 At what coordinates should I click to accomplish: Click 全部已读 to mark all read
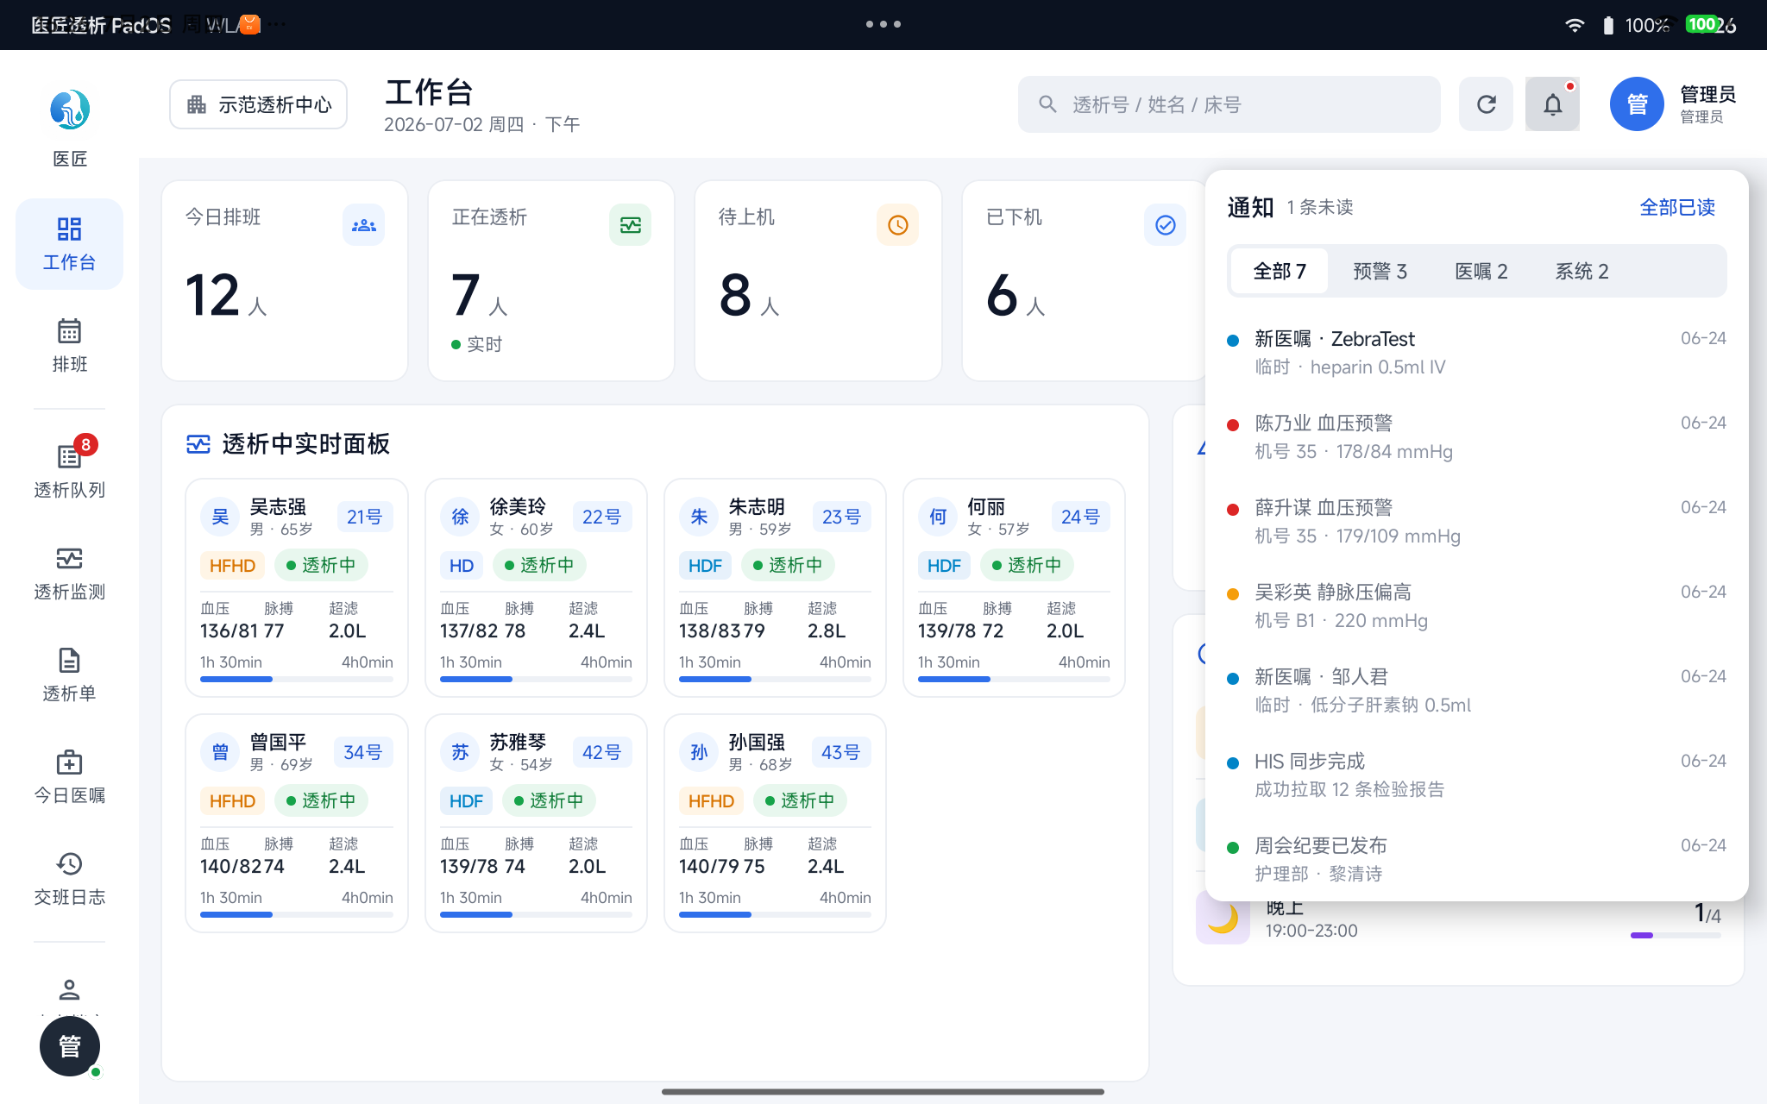1677,207
